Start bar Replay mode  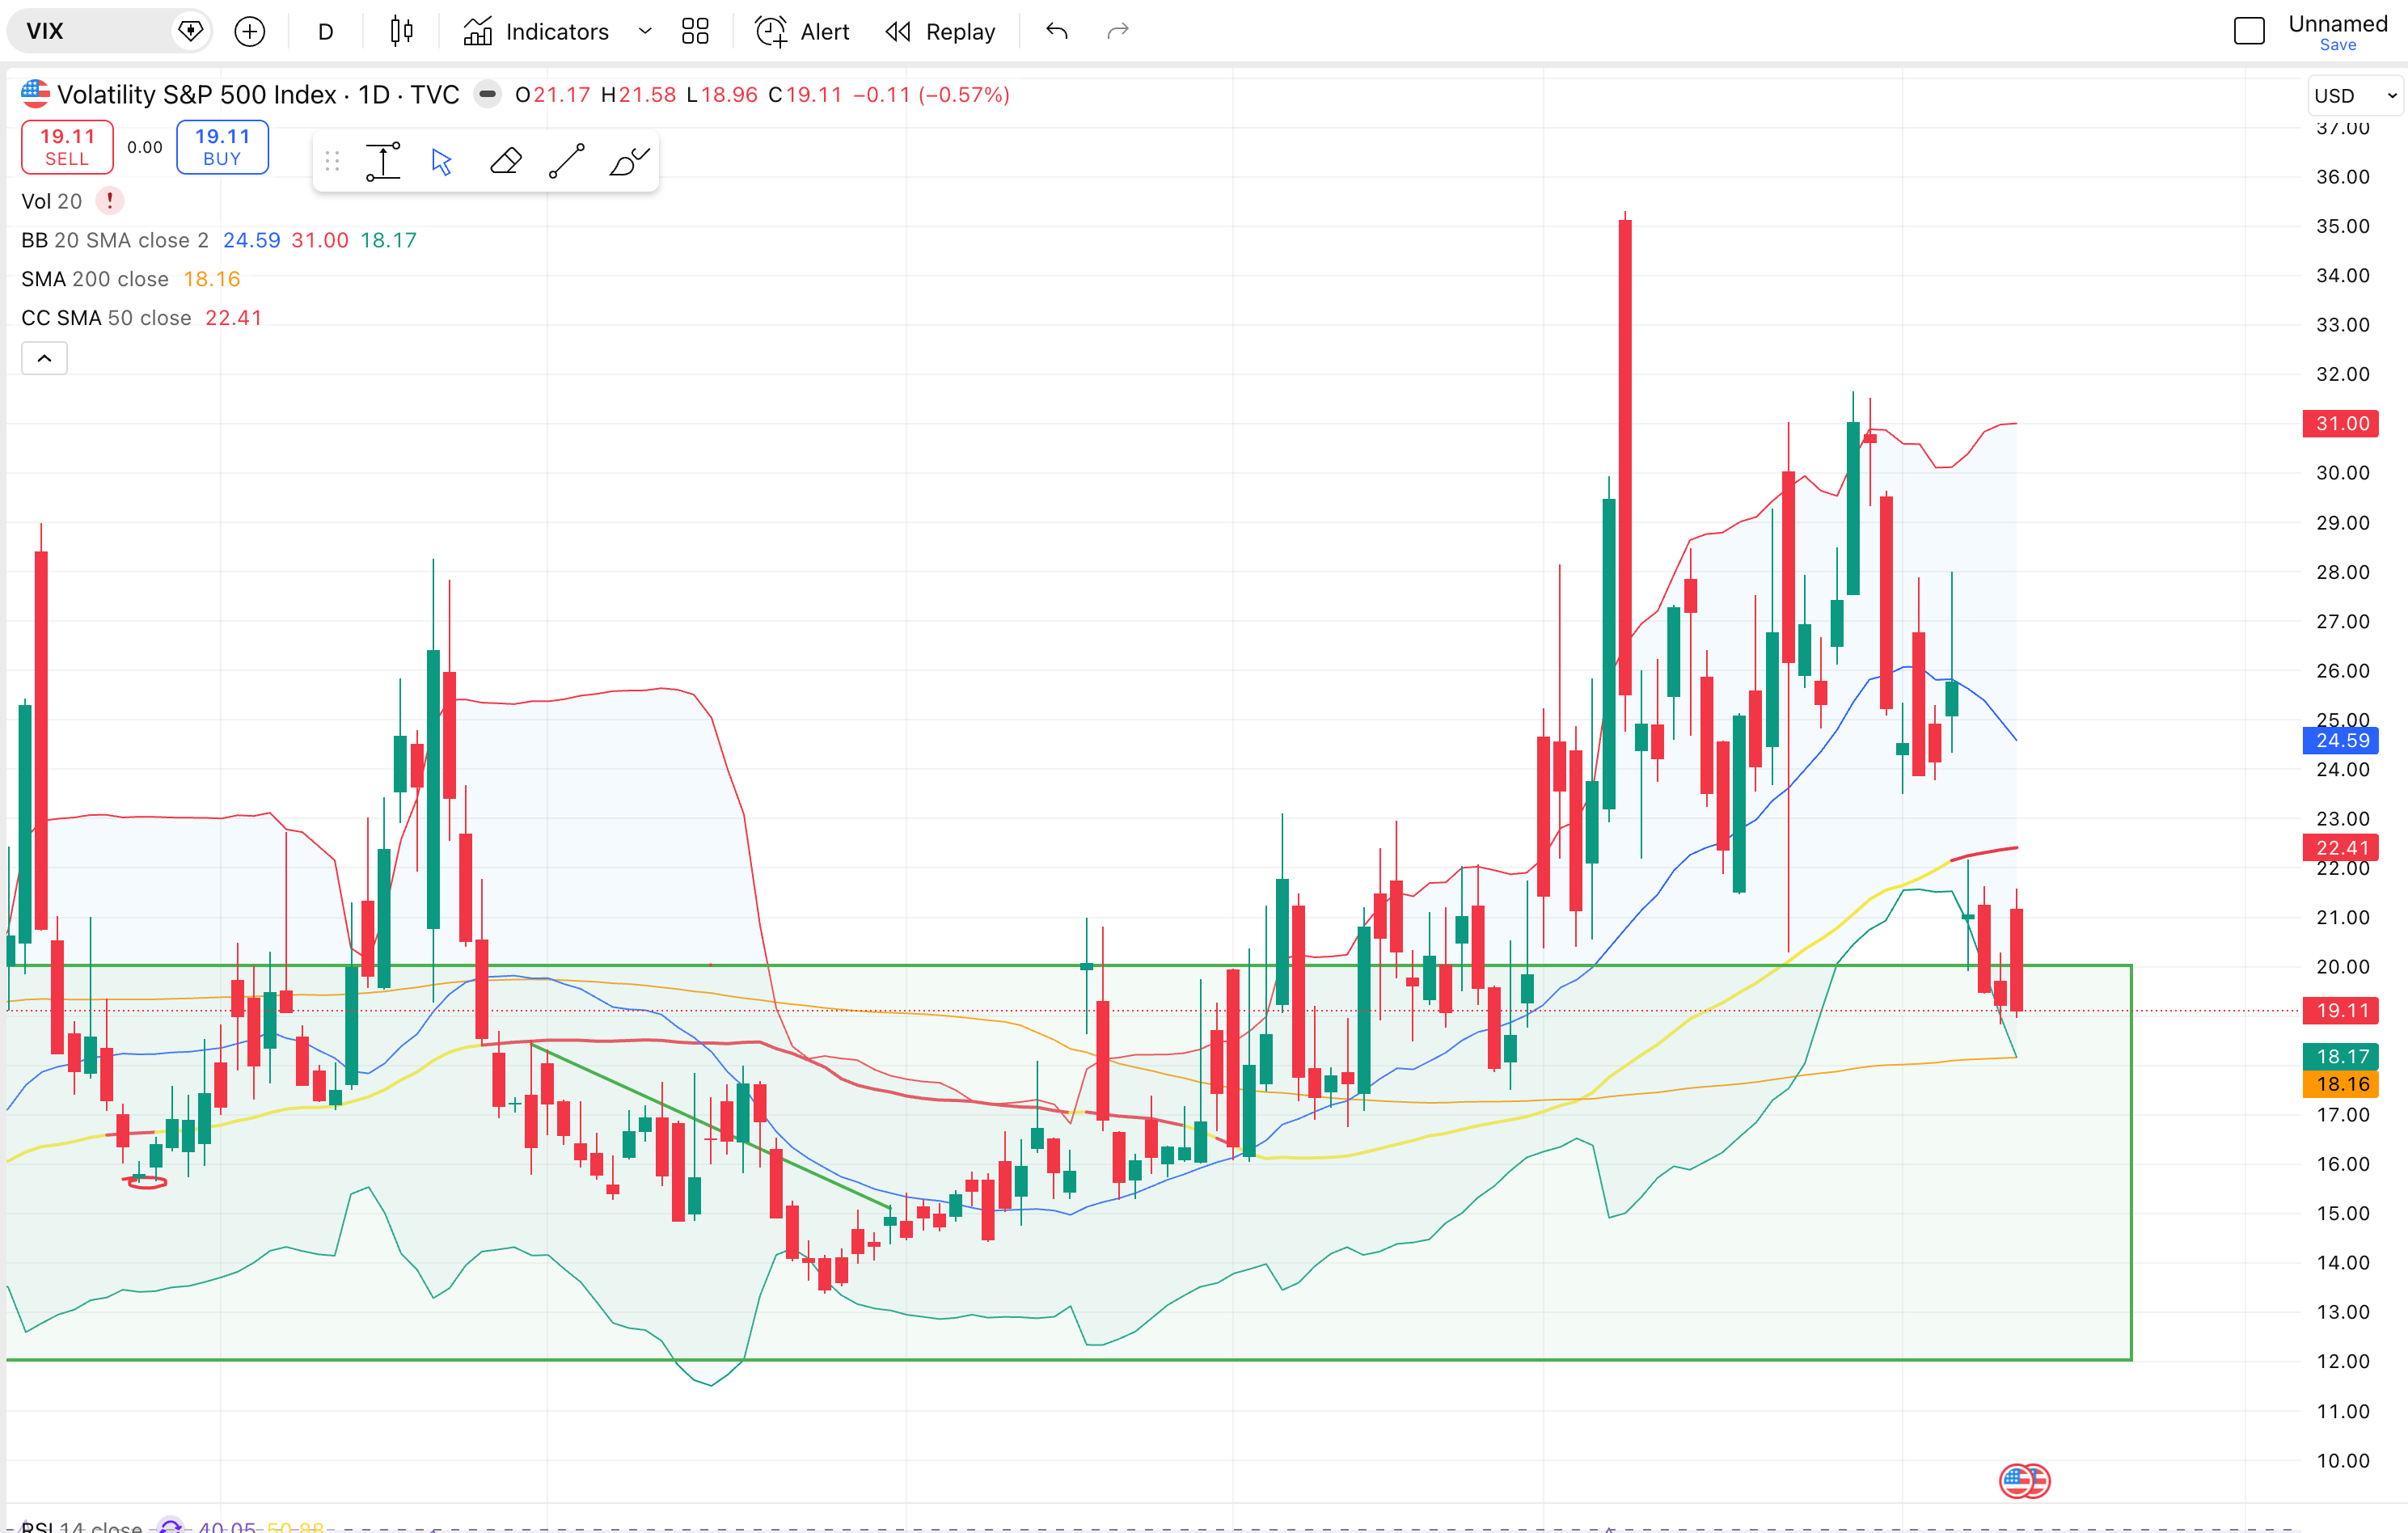(940, 32)
